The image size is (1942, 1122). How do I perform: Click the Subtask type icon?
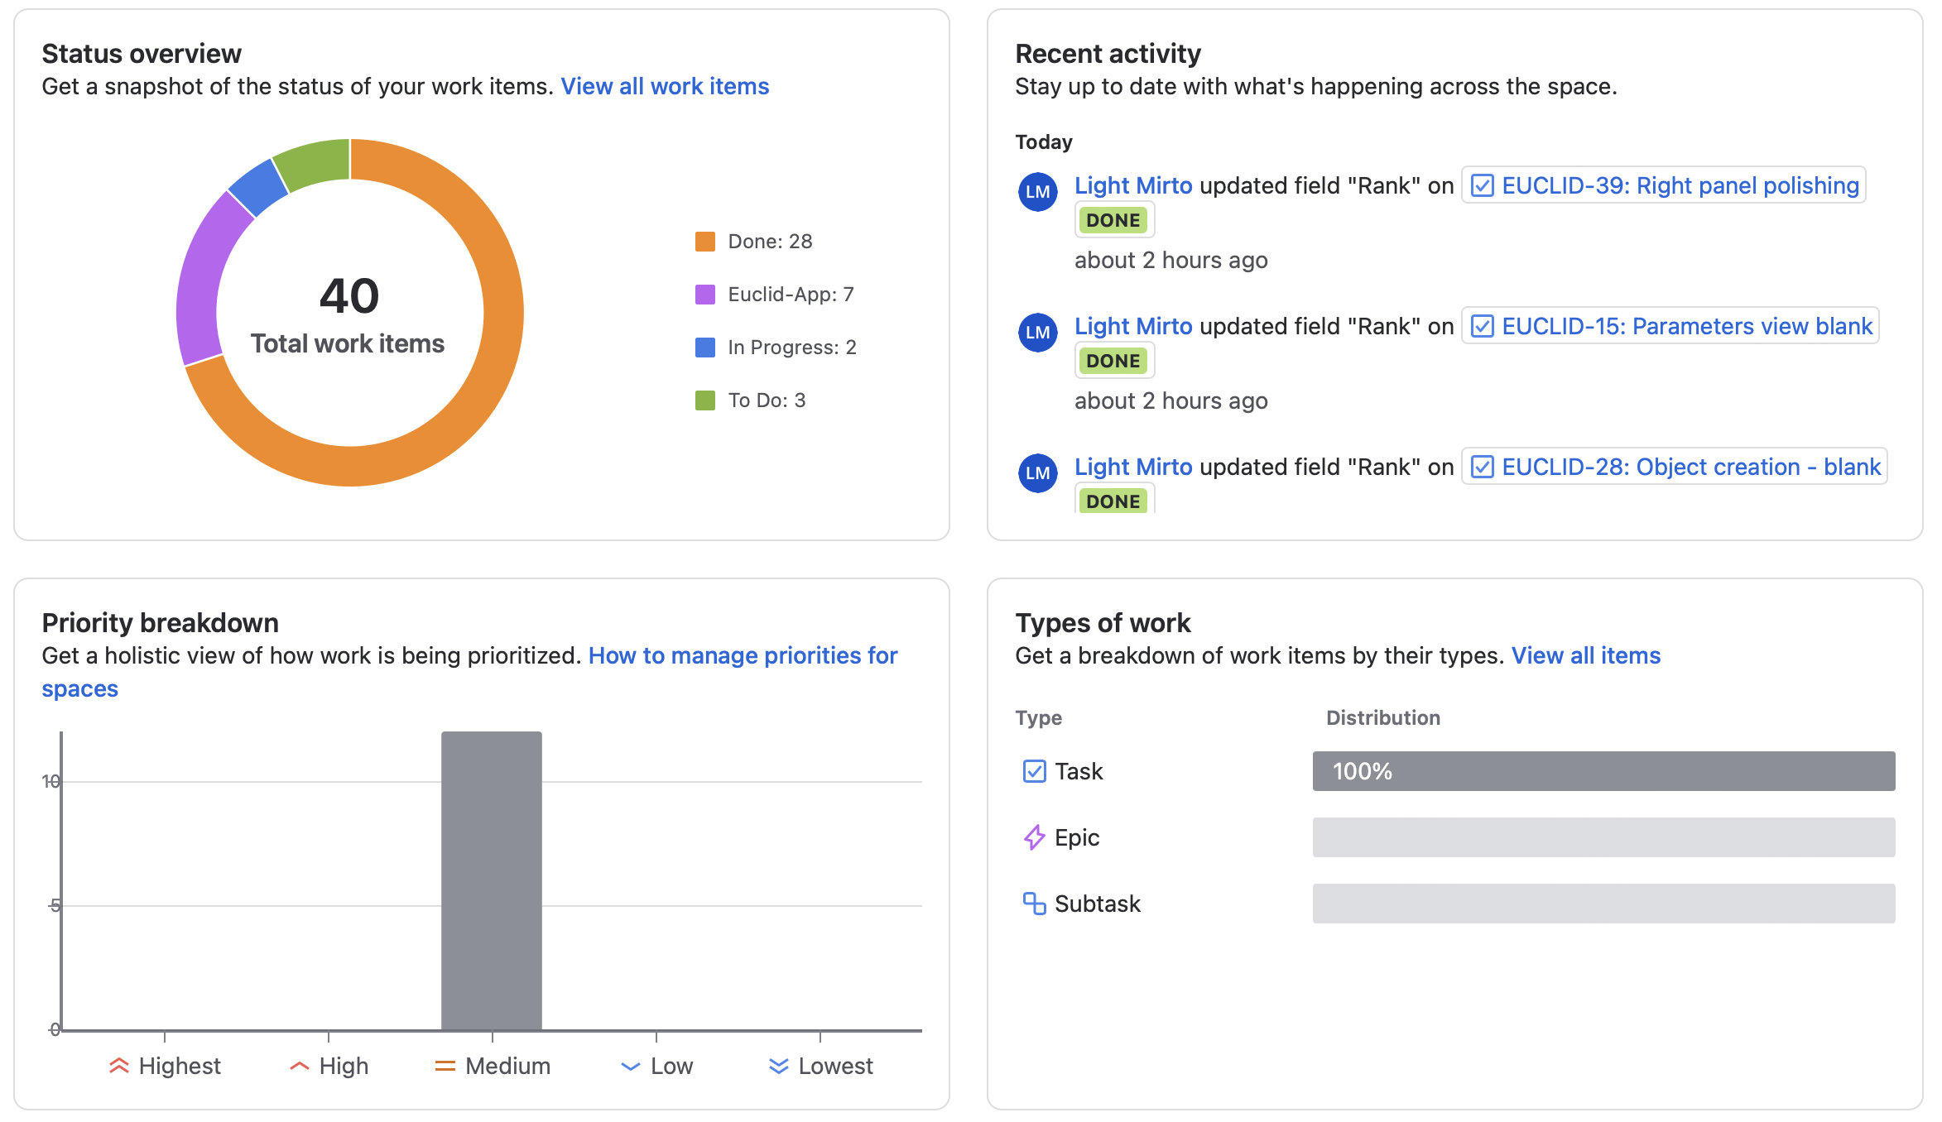[x=1034, y=904]
